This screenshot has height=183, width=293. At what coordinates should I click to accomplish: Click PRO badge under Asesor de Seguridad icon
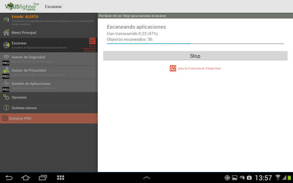pos(5,63)
